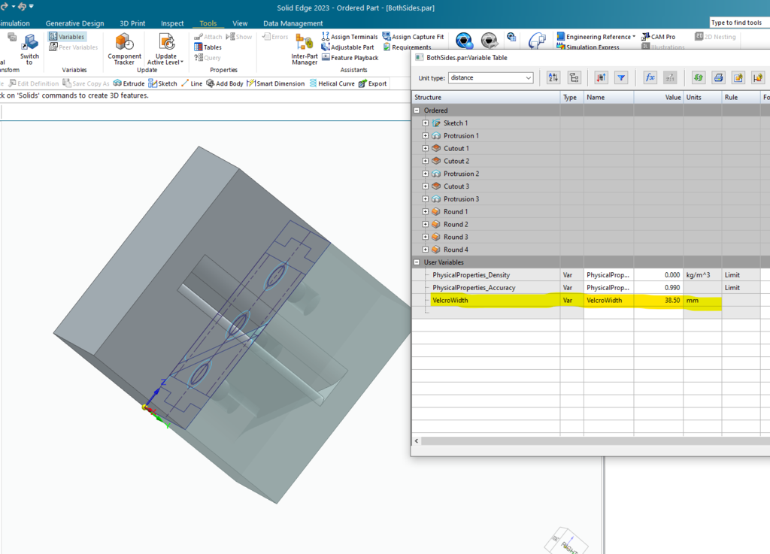Click the filter icon in Variable Table
The height and width of the screenshot is (554, 770).
pos(621,77)
